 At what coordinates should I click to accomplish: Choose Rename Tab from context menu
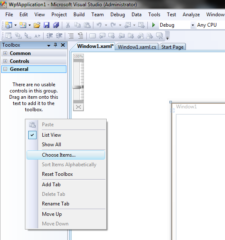66,204
